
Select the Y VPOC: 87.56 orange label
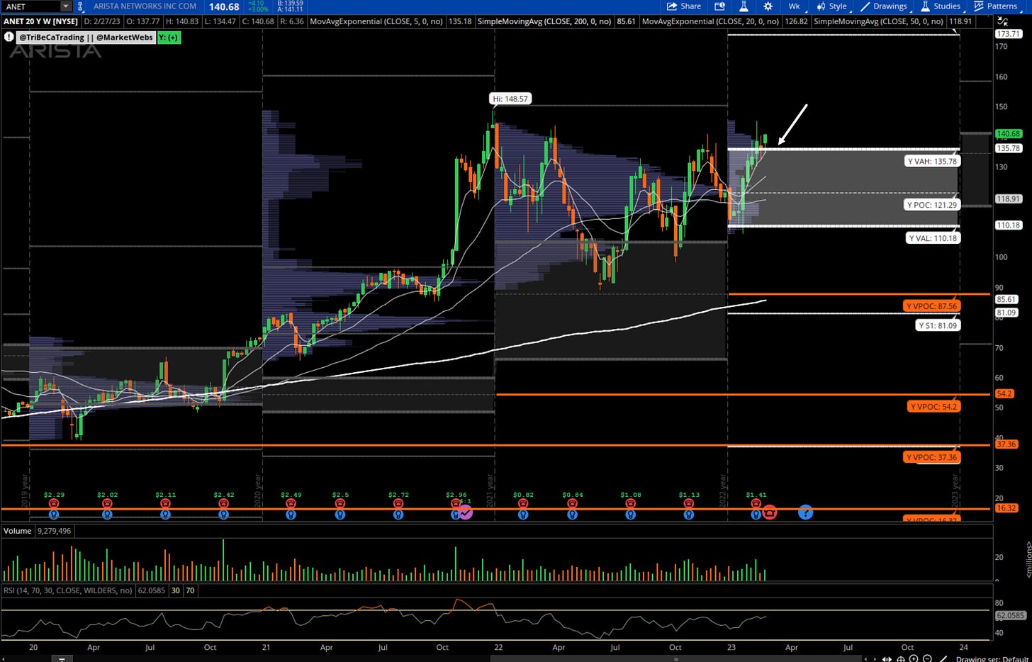[x=932, y=306]
